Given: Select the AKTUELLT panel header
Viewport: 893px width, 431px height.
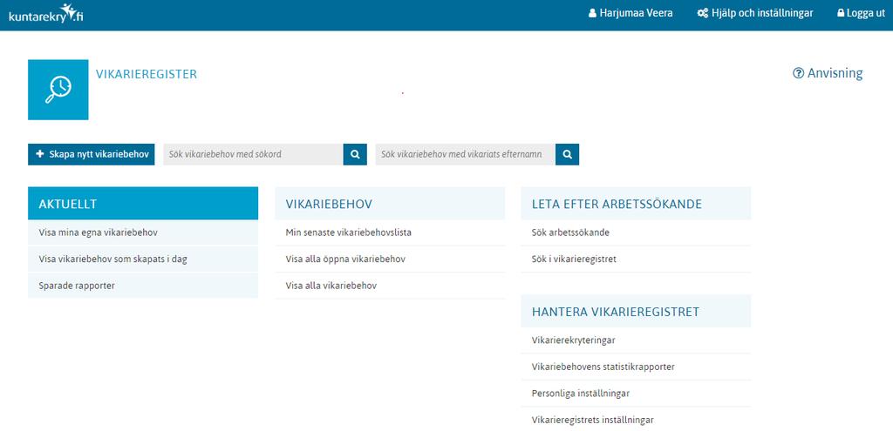Looking at the screenshot, I should tap(143, 204).
